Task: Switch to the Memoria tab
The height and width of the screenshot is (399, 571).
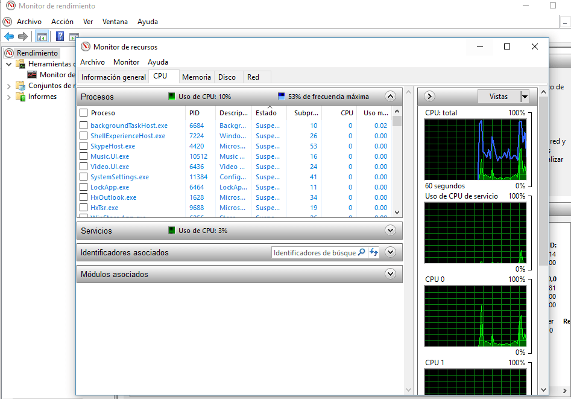Action: pyautogui.click(x=197, y=77)
